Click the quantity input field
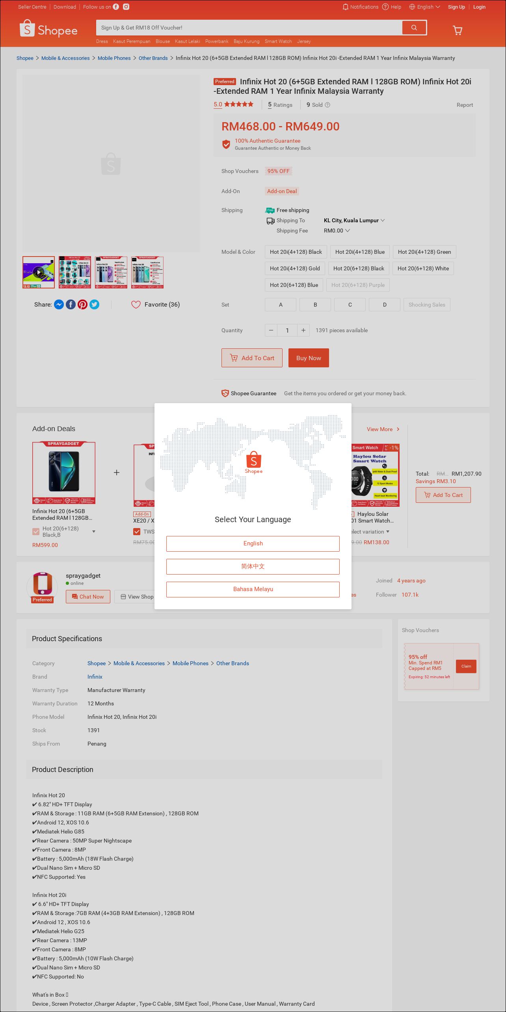506x1012 pixels. tap(287, 330)
